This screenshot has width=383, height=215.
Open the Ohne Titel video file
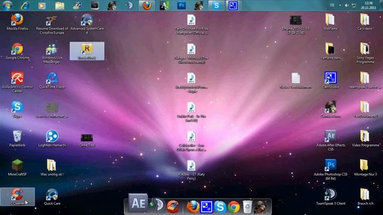click(x=87, y=140)
